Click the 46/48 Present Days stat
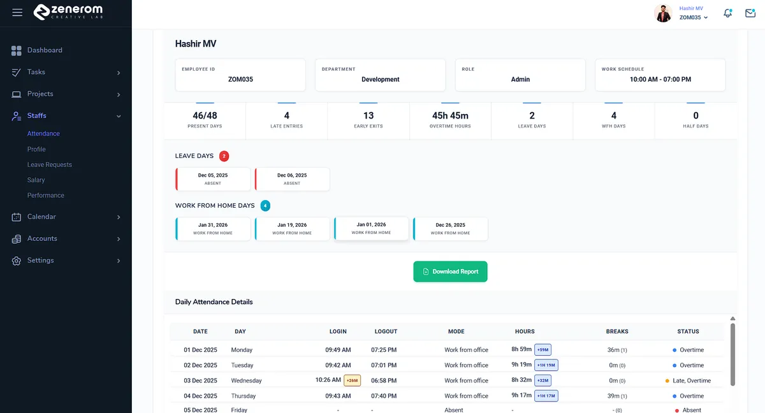This screenshot has width=765, height=413. coord(205,120)
